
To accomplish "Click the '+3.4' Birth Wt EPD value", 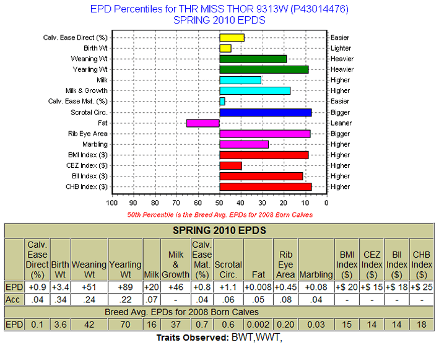I will 60,287.
